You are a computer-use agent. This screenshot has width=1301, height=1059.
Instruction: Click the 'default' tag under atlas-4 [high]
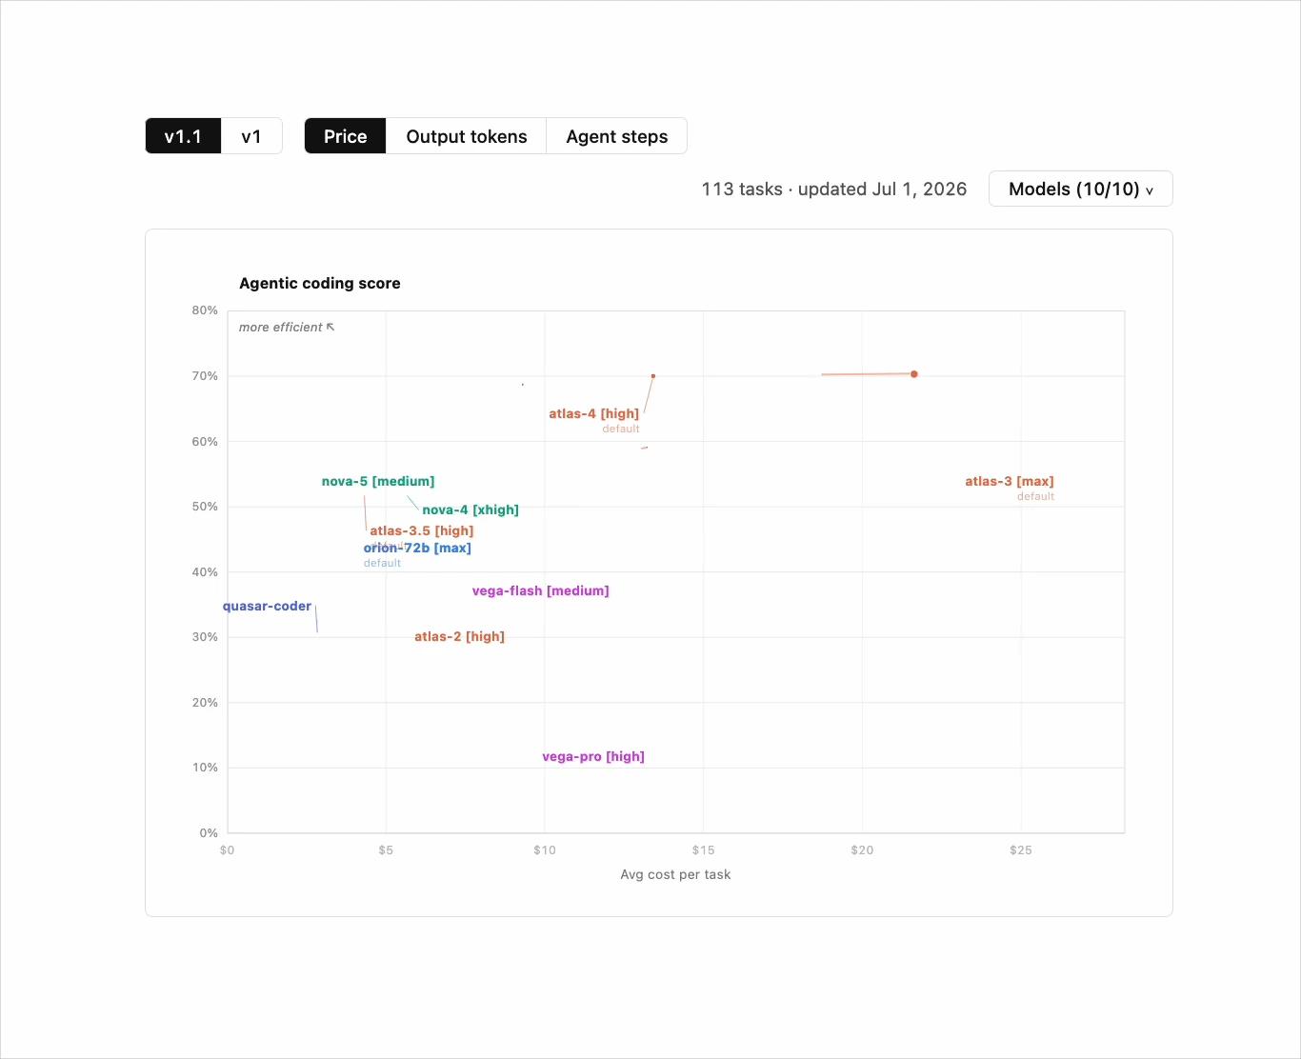tap(621, 429)
